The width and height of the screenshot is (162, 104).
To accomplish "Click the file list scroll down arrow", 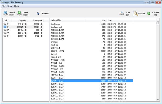I will pos(158,100).
